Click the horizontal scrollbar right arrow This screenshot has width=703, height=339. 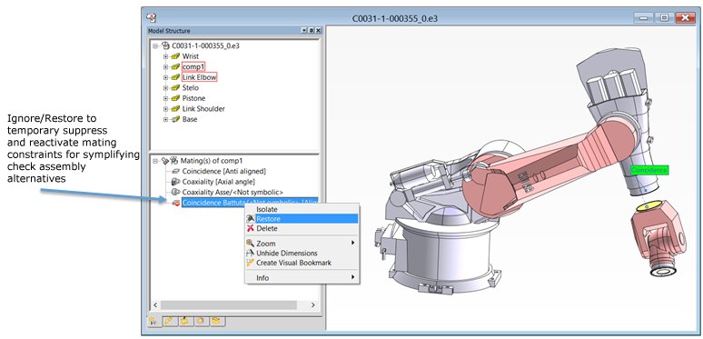(x=313, y=305)
